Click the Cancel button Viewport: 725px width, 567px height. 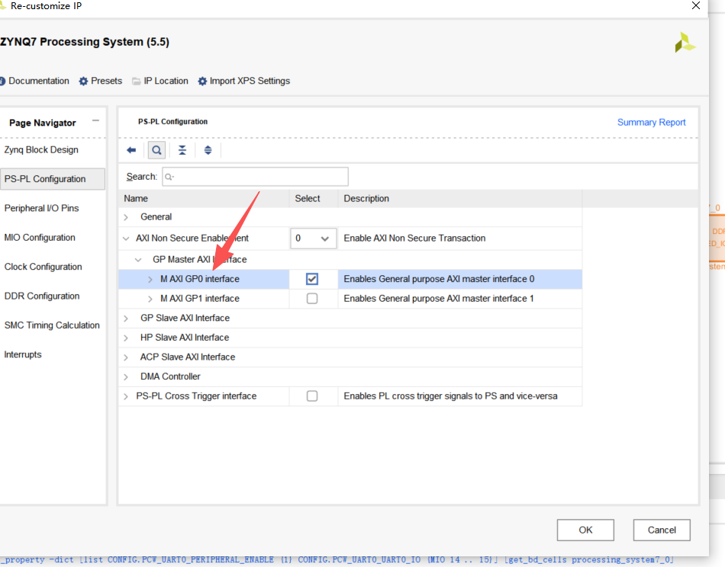tap(662, 530)
